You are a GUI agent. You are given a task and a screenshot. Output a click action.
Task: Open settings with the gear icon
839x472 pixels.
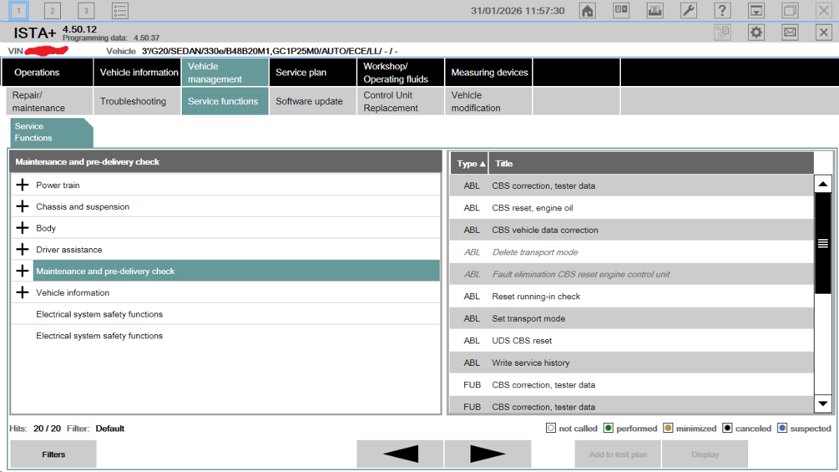[x=756, y=32]
